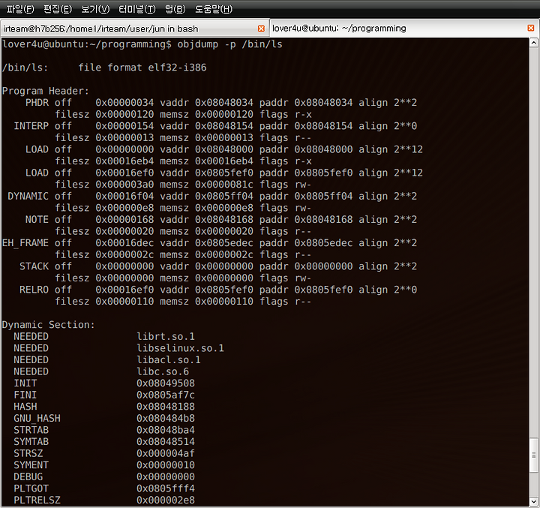
Task: Click the PHDR header entry
Action: point(37,103)
